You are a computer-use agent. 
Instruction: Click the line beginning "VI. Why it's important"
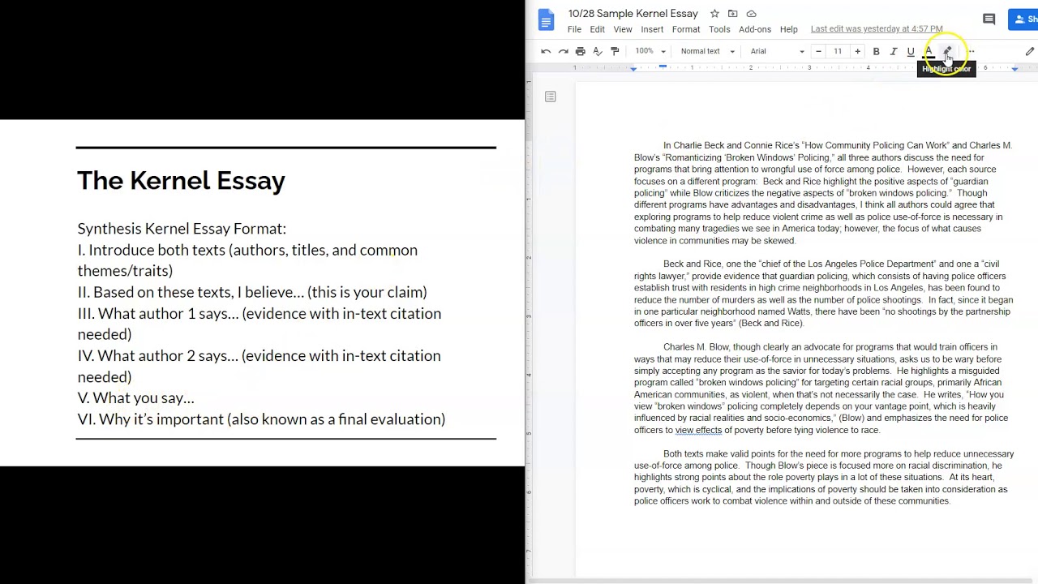click(x=261, y=419)
